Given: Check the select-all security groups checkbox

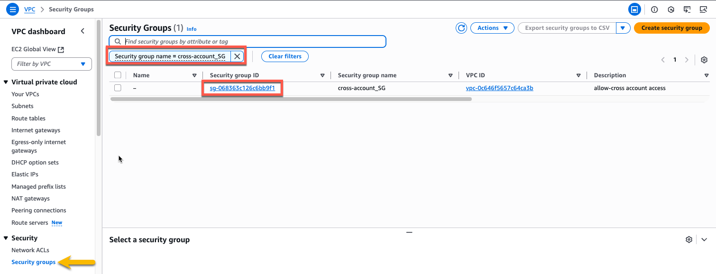Looking at the screenshot, I should coord(118,75).
